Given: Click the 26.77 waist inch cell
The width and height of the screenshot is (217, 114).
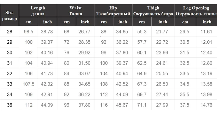Looking at the screenshot, I should (84, 32).
